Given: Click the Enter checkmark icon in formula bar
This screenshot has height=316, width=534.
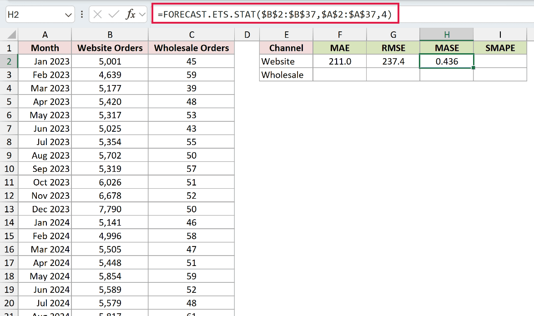Looking at the screenshot, I should (x=114, y=14).
